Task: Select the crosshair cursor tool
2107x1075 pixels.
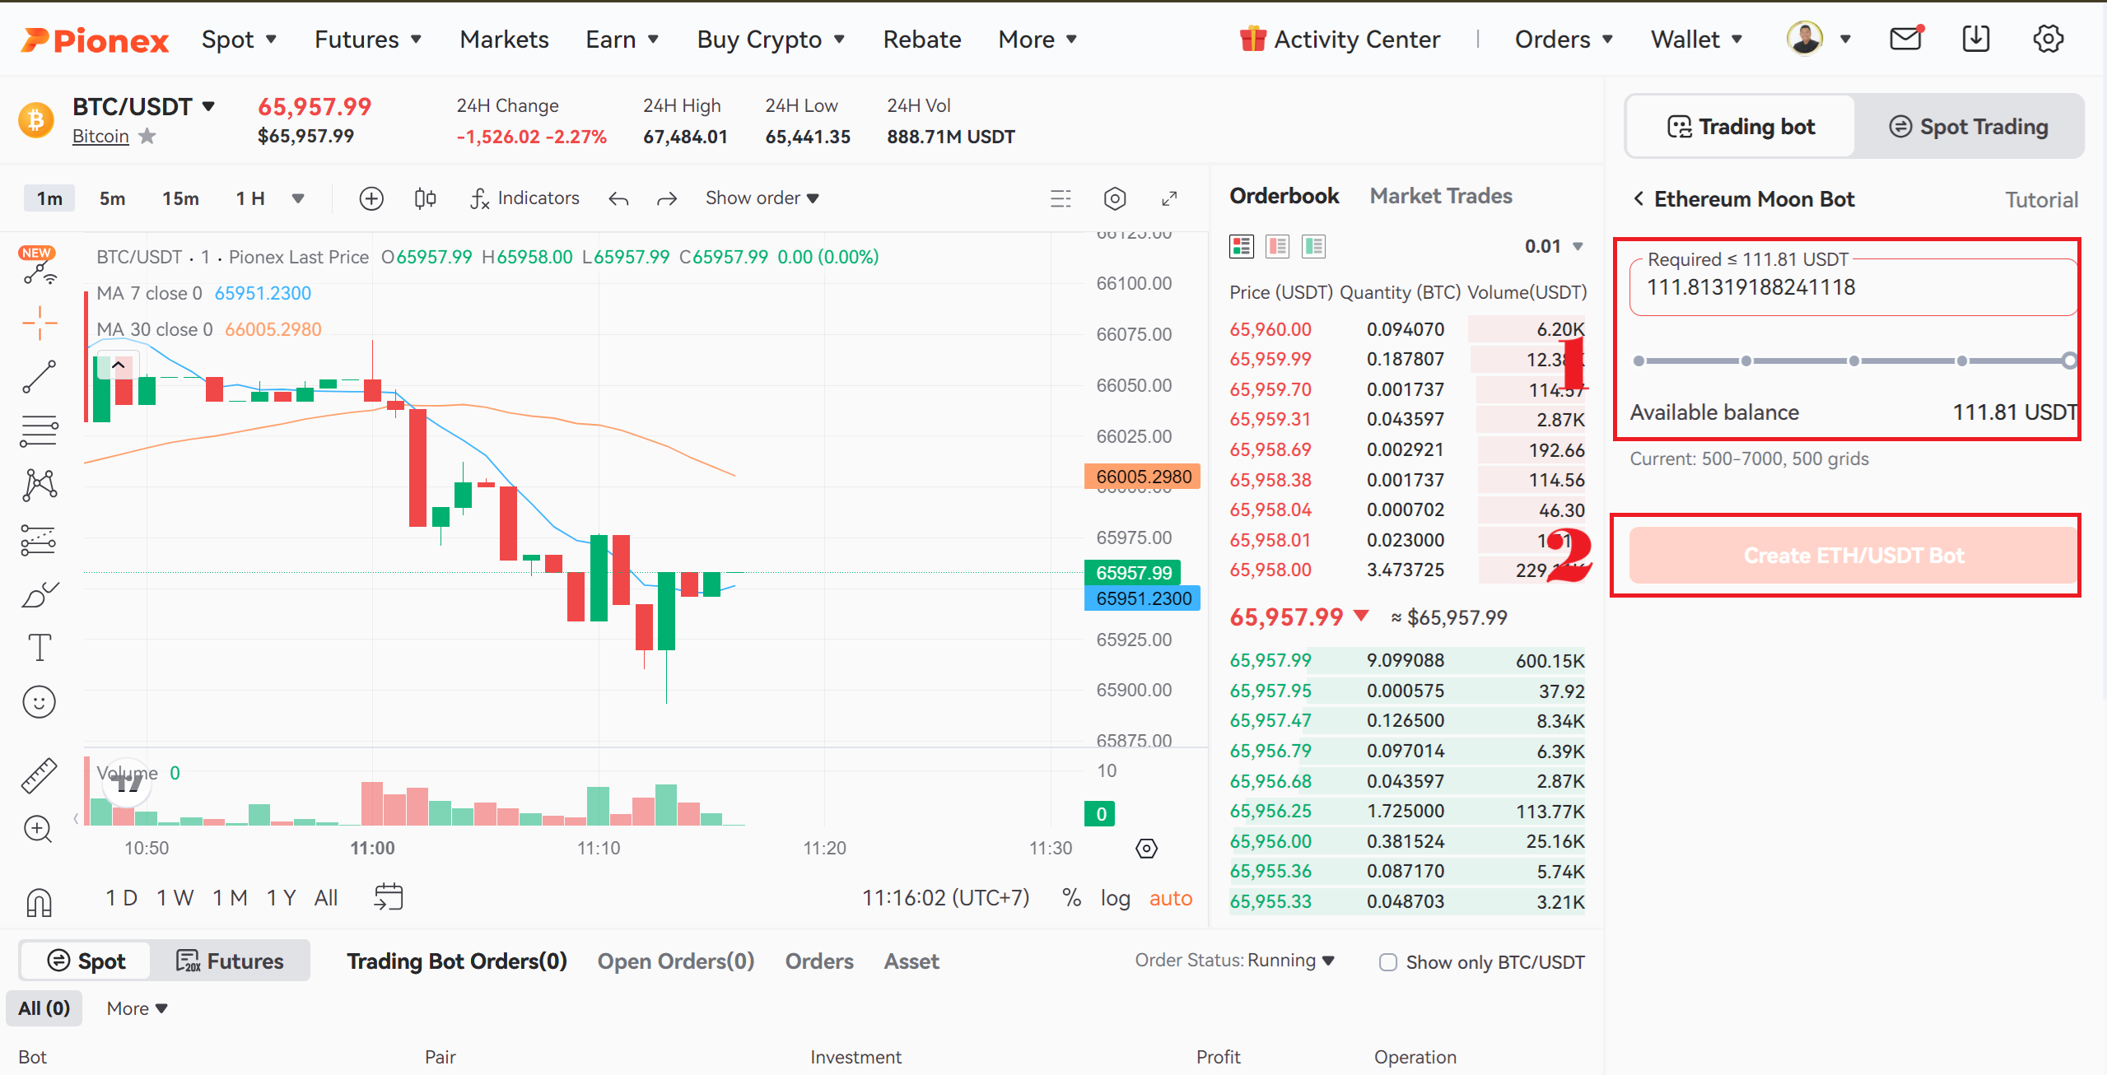Action: coord(40,323)
